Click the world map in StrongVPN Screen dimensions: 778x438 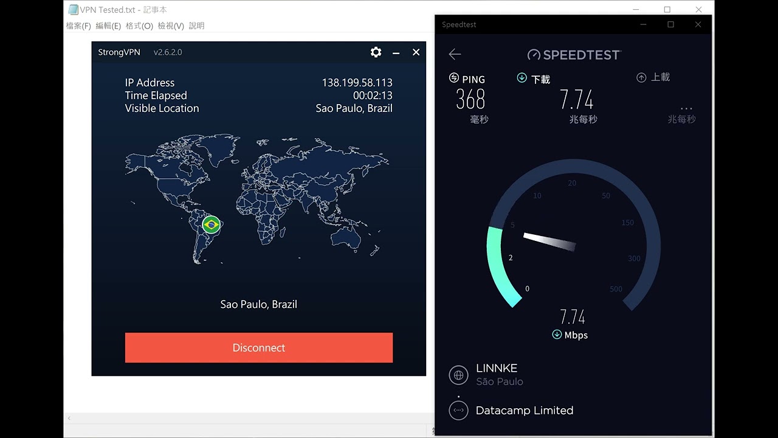point(257,200)
